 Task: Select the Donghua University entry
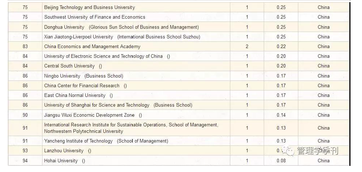[x=64, y=27]
